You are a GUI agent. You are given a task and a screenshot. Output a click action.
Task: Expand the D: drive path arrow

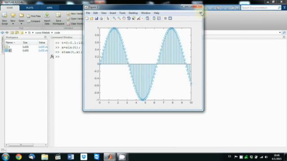click(33, 33)
